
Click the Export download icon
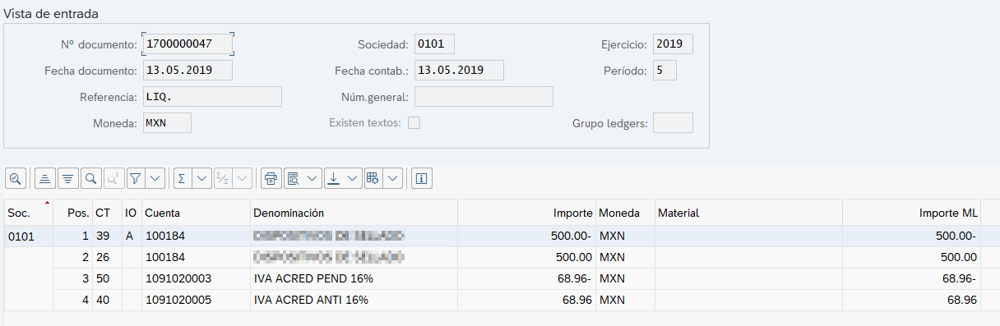click(333, 178)
